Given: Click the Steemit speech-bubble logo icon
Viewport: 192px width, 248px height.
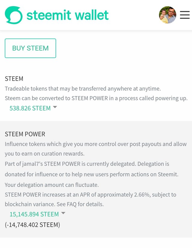Looking at the screenshot, I should click(13, 15).
